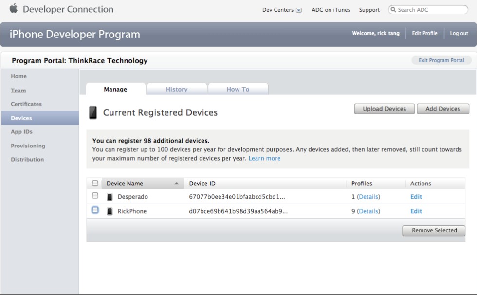Open the App IDs section
The width and height of the screenshot is (477, 295).
pyautogui.click(x=21, y=132)
